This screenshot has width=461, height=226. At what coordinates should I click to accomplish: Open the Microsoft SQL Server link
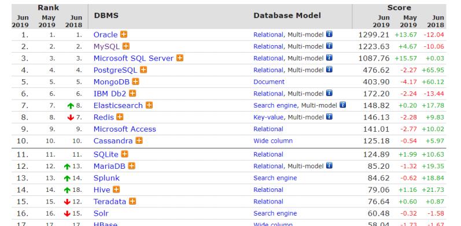134,58
